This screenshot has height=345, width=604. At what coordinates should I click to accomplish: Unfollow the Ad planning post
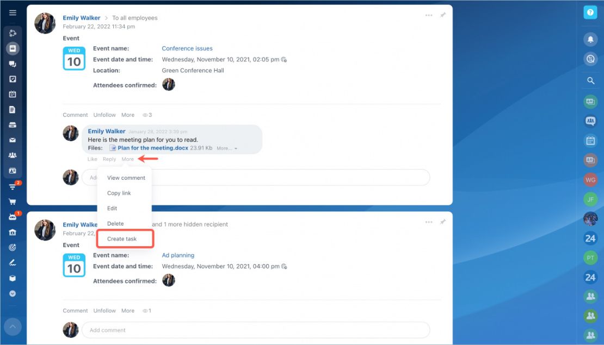pyautogui.click(x=104, y=311)
